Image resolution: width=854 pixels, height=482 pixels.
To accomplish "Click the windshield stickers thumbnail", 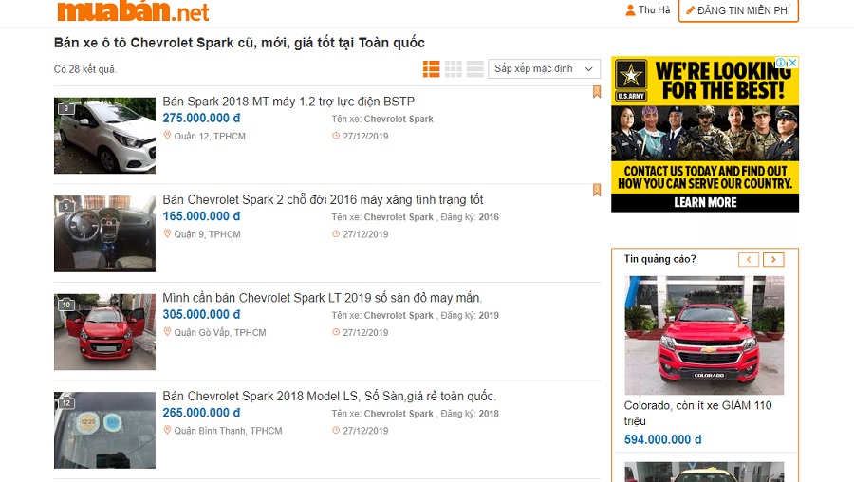I will coord(104,430).
